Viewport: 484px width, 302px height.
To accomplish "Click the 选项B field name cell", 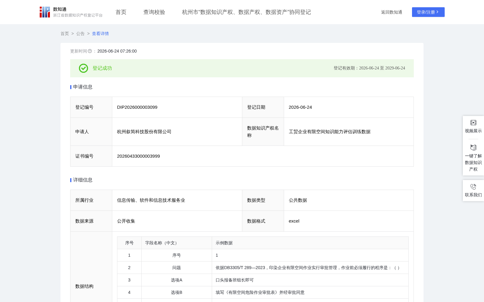I will pos(177,292).
